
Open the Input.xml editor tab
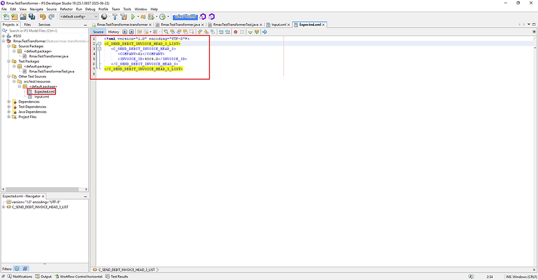pyautogui.click(x=279, y=25)
